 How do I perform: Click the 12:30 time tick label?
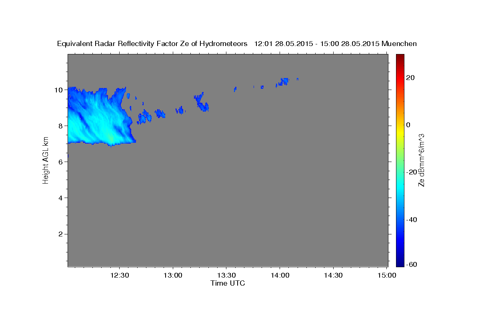119,275
